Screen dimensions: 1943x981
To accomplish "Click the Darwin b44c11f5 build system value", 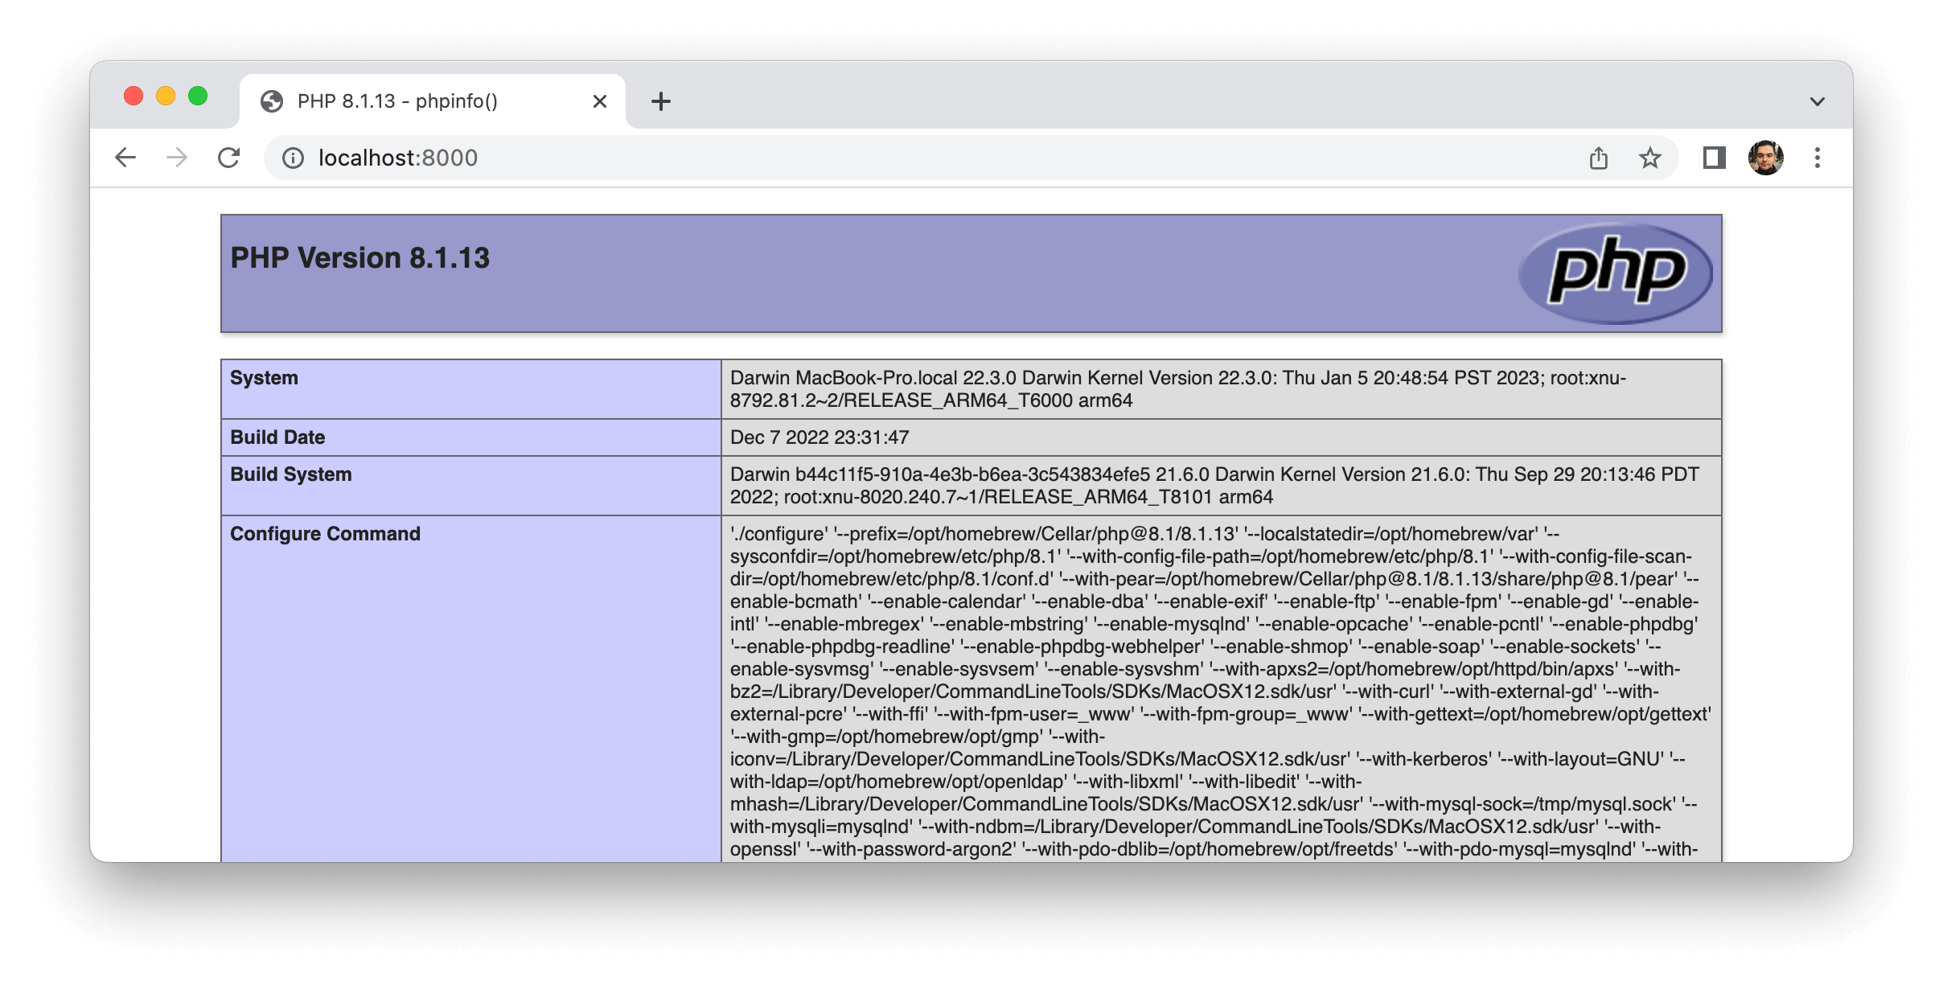I will point(1214,486).
